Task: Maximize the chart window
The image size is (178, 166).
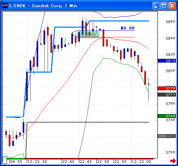Action: click(164, 6)
